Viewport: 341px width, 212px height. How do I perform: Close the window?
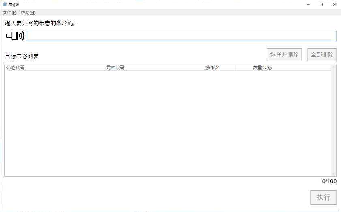tap(334, 4)
